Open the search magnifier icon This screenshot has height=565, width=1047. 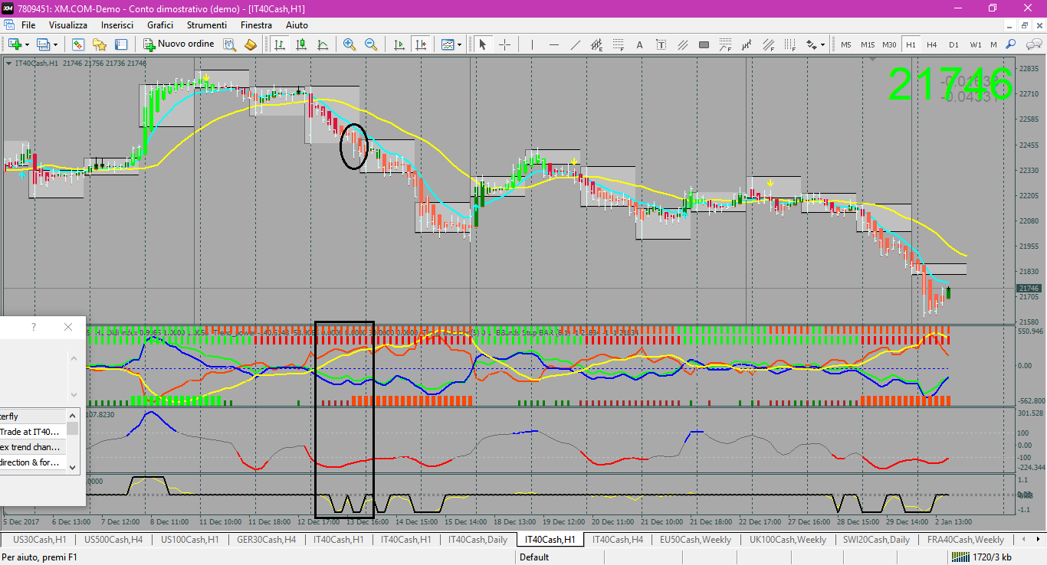point(1011,44)
